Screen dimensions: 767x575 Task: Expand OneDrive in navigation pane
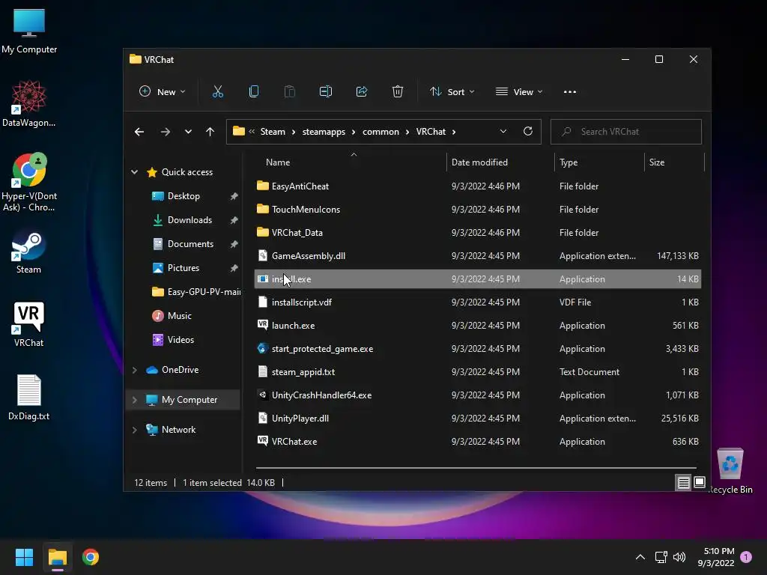[135, 370]
